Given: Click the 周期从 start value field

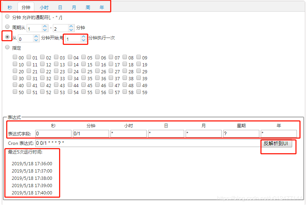Looking at the screenshot, I should 35,28.
